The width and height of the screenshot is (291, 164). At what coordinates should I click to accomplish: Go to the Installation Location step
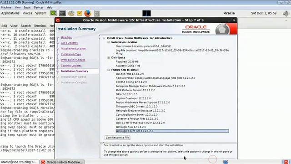[73, 49]
